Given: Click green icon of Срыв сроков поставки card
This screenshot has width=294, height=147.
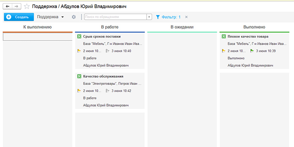Looking at the screenshot, I should click(x=79, y=37).
